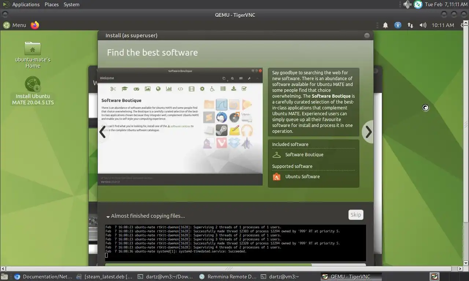Switch to dartz@vm3:~/Dow... terminal task
Viewport: 469px width, 281px height.
(x=165, y=277)
